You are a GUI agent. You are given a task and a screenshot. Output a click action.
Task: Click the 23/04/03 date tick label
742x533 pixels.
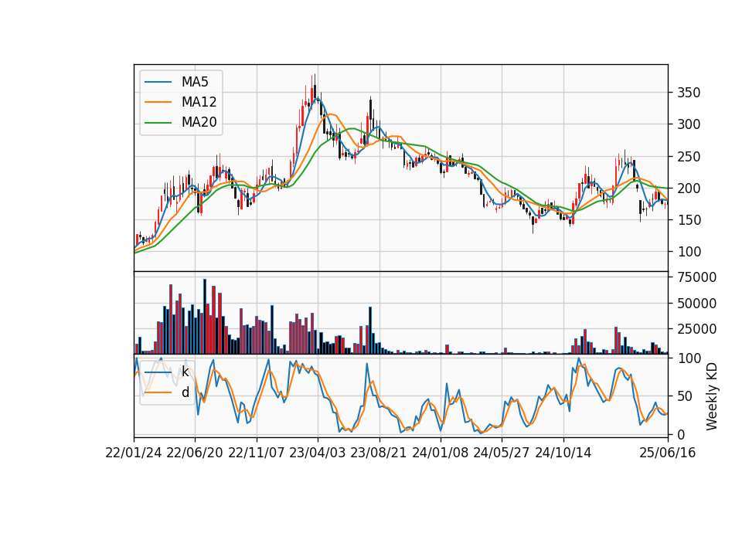point(318,453)
